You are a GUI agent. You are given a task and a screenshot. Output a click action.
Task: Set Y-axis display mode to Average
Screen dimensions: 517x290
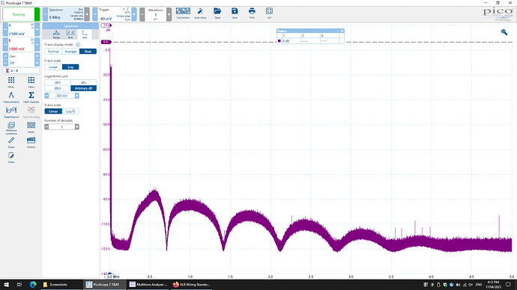click(70, 52)
